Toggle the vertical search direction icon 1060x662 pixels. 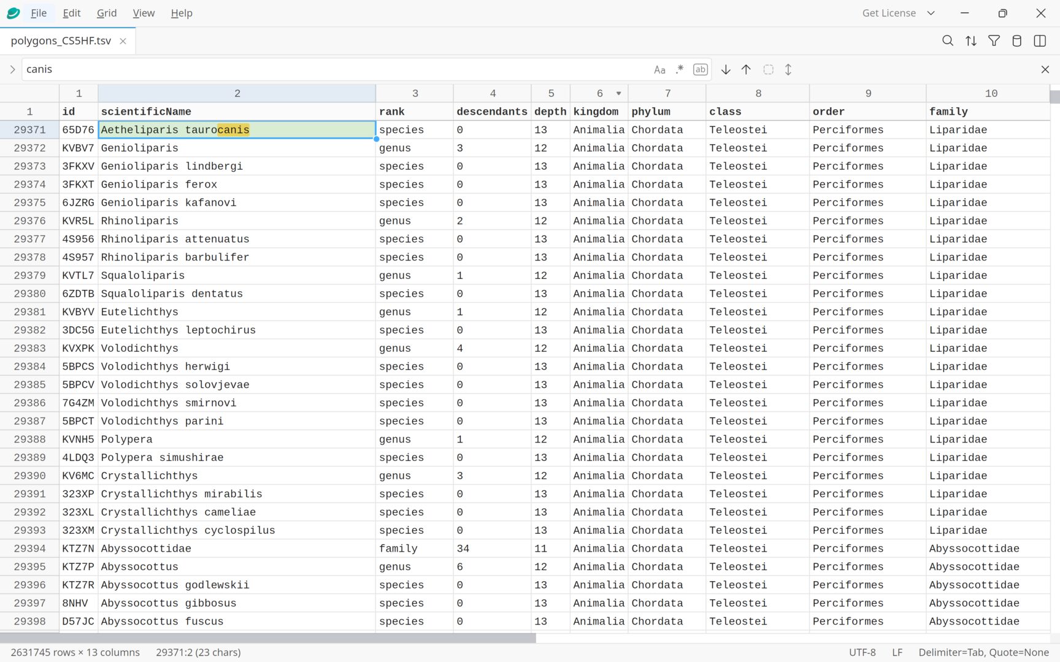788,70
